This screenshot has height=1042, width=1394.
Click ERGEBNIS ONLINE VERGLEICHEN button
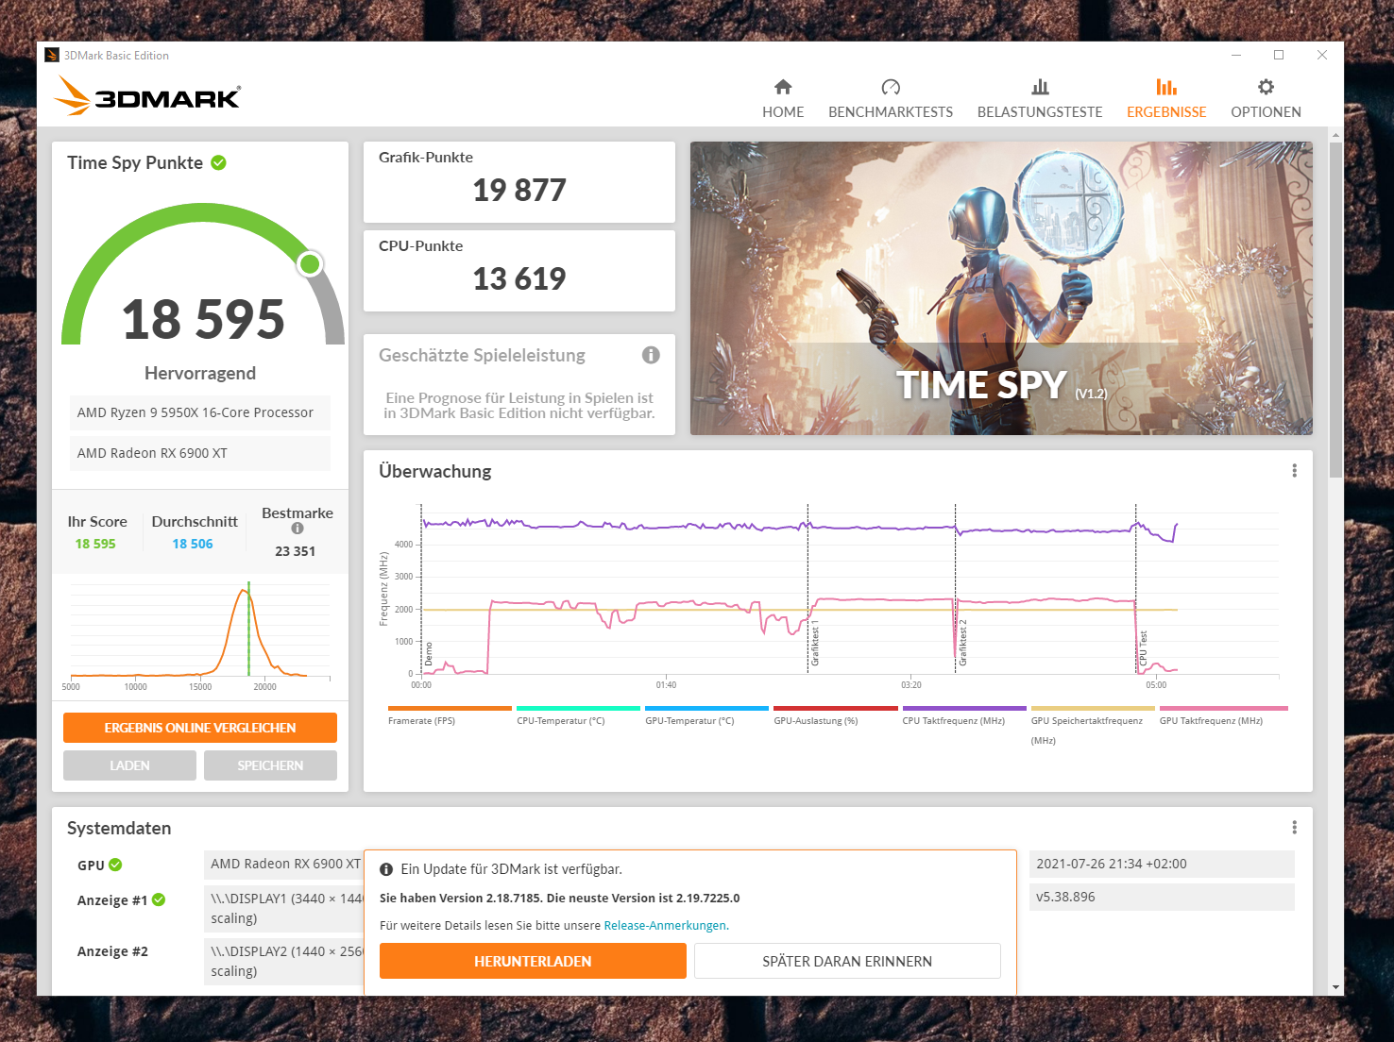click(200, 728)
